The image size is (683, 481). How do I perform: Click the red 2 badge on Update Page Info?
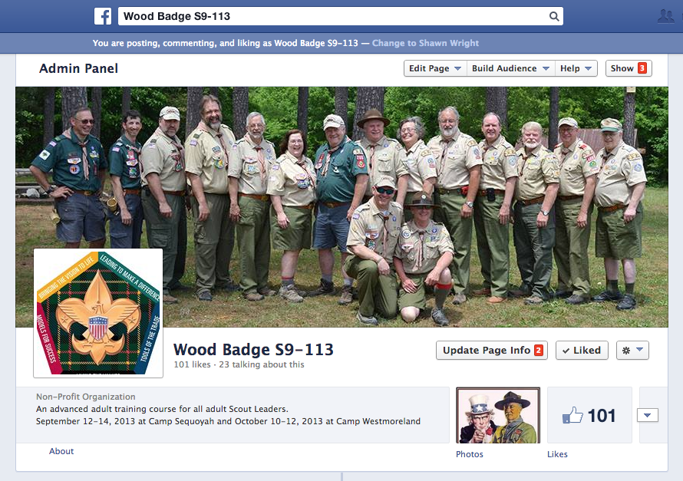pyautogui.click(x=539, y=351)
